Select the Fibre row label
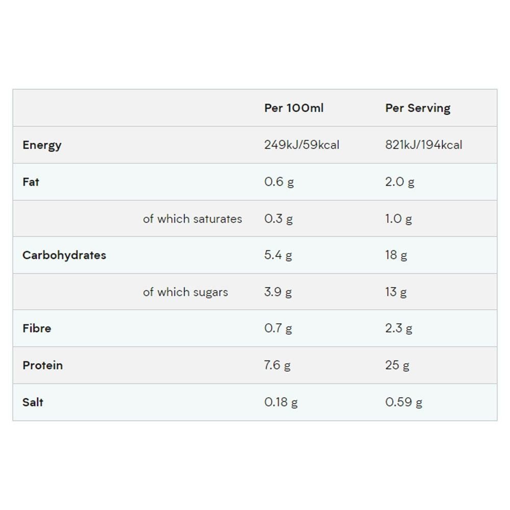Screen dimensions: 510x510 click(37, 328)
